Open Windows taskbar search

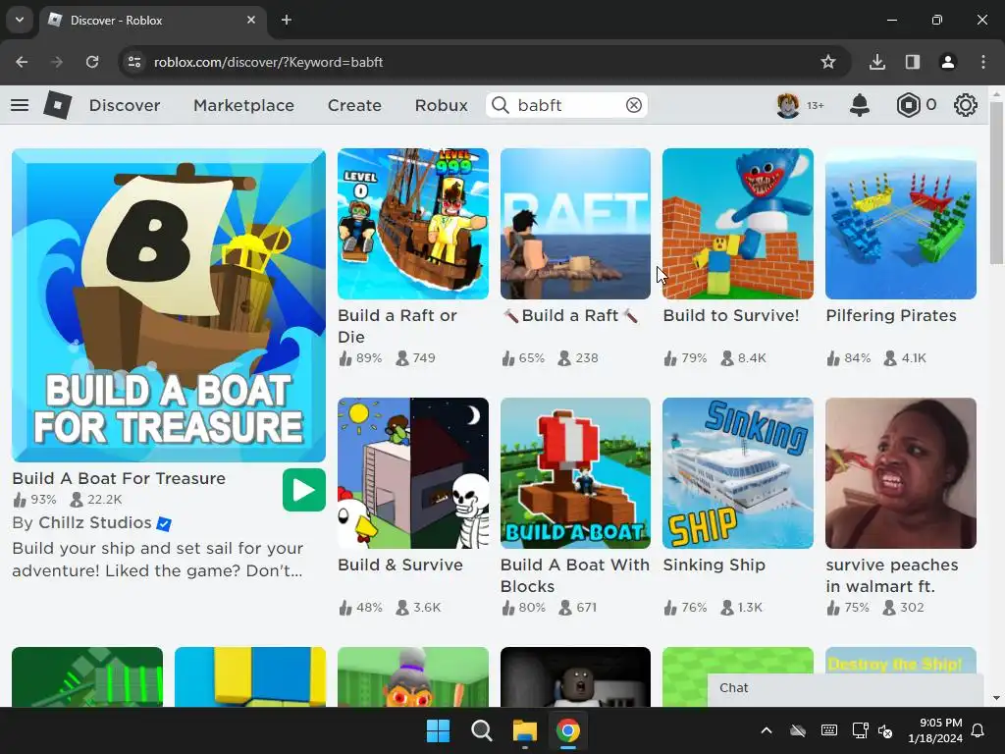pos(481,730)
